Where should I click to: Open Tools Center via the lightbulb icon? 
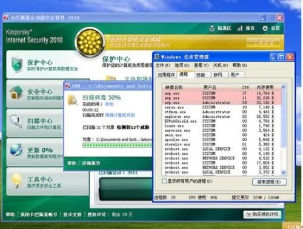tap(16, 180)
